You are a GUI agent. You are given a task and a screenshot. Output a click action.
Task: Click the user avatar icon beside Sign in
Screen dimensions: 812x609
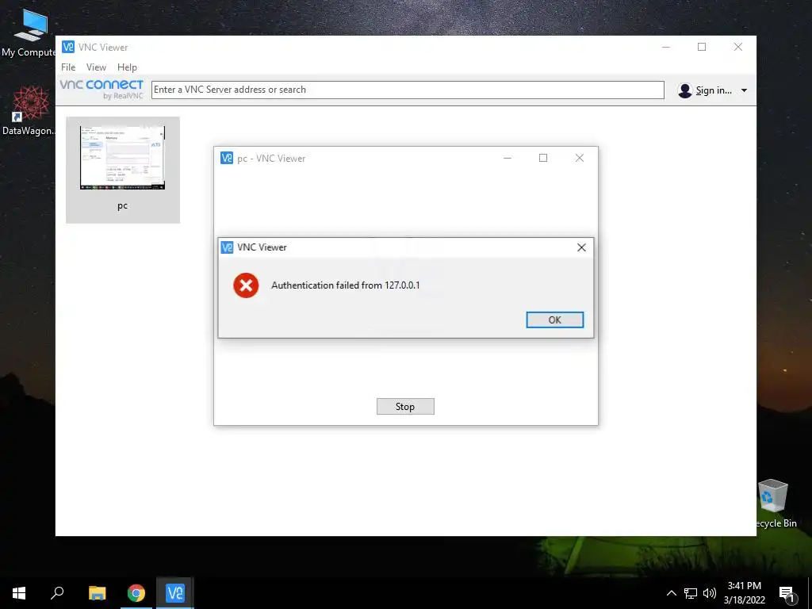(x=684, y=90)
